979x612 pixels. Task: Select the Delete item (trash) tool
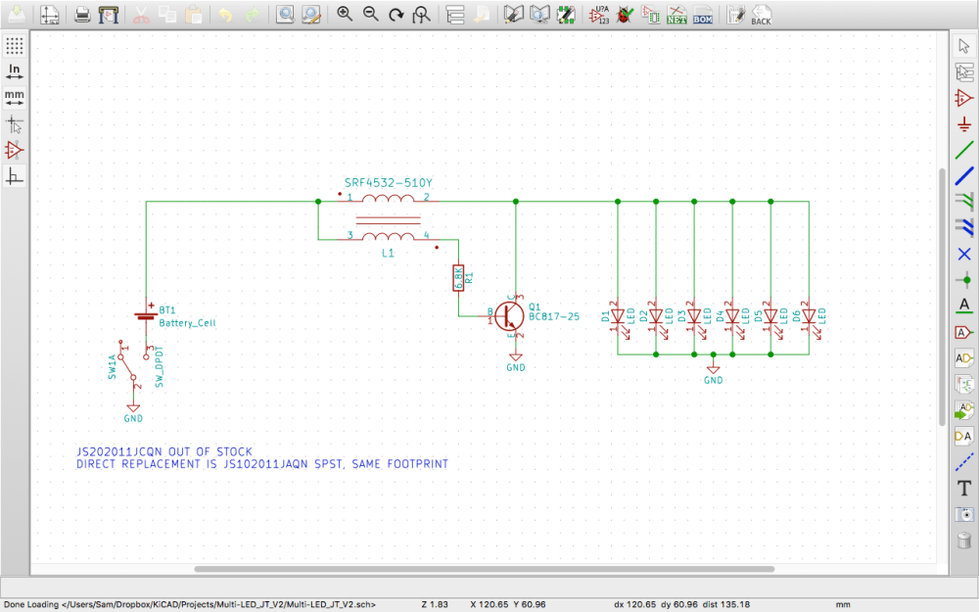click(964, 541)
